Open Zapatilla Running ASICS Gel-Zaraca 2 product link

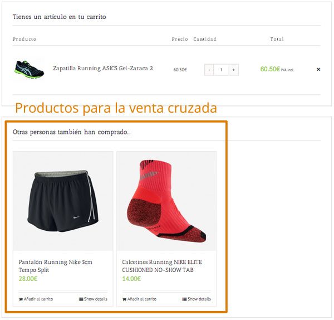click(103, 68)
